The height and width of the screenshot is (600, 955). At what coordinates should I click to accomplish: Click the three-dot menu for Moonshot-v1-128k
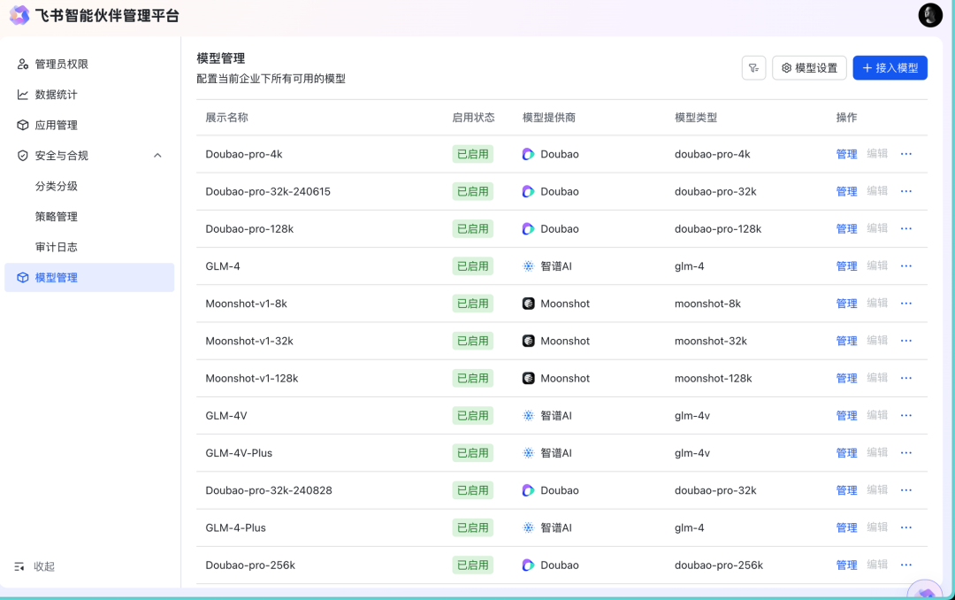pos(905,378)
